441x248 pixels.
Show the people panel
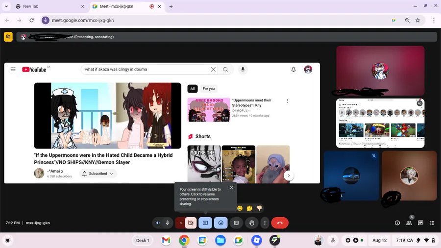[409, 223]
